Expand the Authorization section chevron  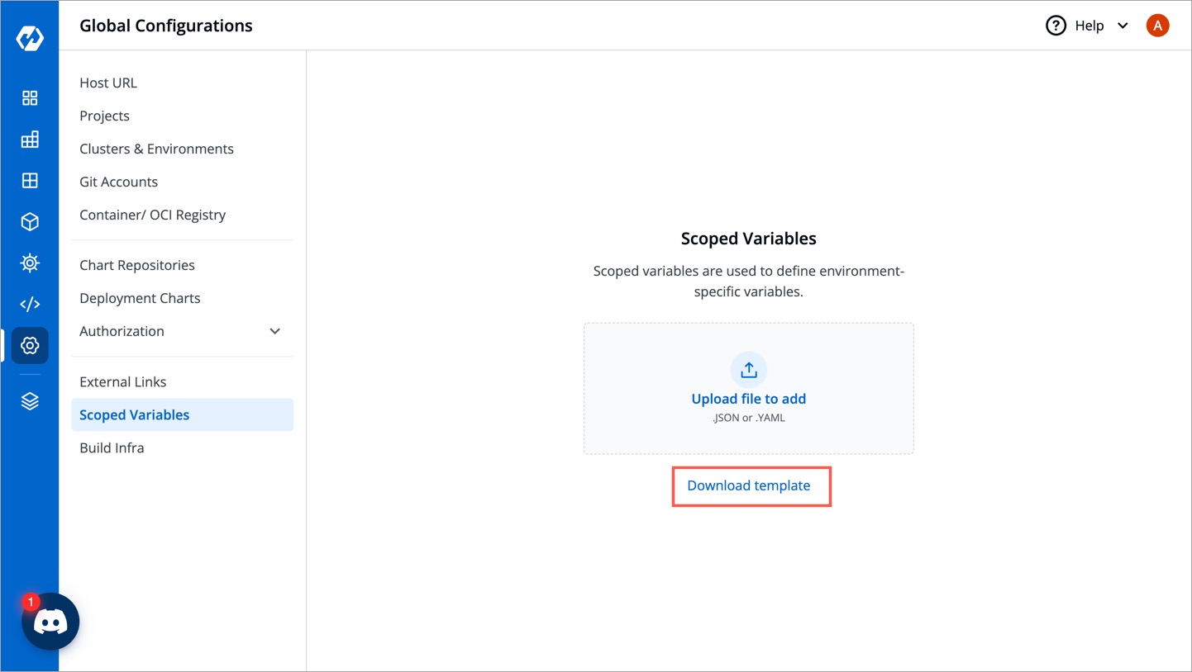(x=274, y=330)
